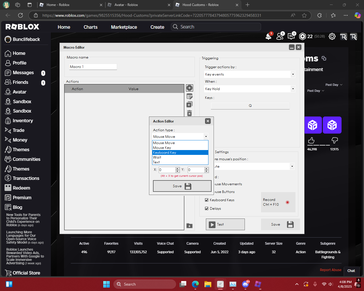Uncheck the Delays checkbox
The width and height of the screenshot is (364, 291).
click(207, 209)
